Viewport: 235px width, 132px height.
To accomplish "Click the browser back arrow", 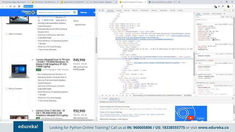I will pos(3,7).
